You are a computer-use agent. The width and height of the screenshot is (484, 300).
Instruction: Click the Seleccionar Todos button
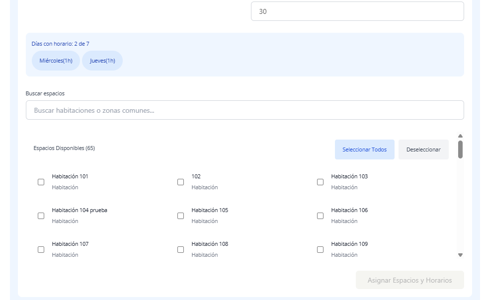(x=364, y=150)
